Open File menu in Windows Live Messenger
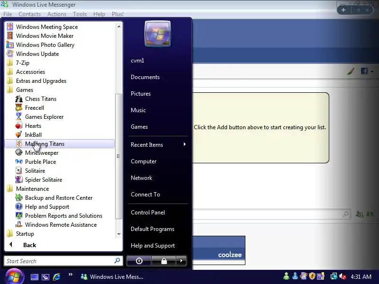The image size is (379, 284). pyautogui.click(x=8, y=14)
